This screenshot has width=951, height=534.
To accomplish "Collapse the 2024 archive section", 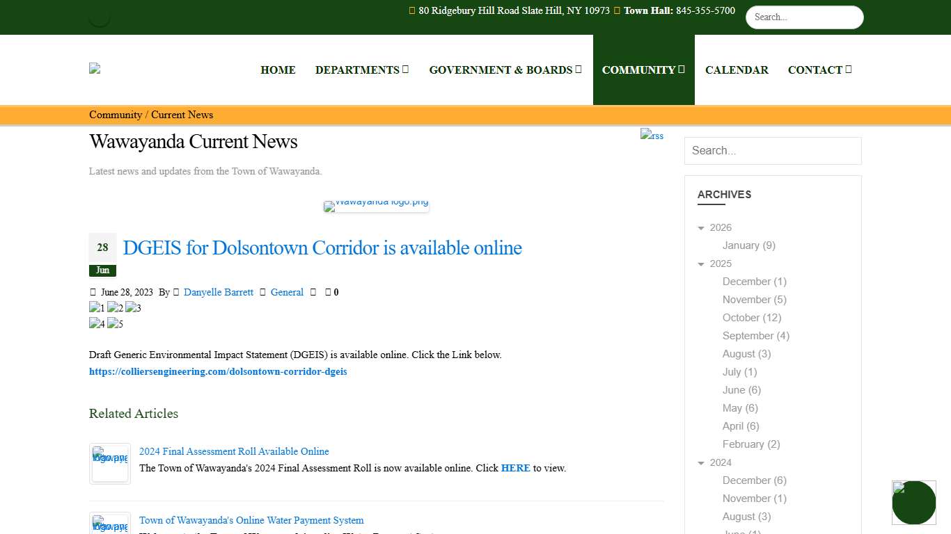I will point(701,462).
